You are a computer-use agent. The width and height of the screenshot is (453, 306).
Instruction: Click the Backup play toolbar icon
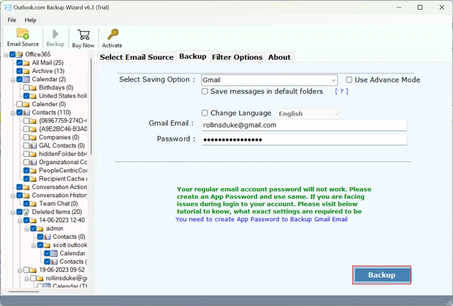click(x=55, y=34)
